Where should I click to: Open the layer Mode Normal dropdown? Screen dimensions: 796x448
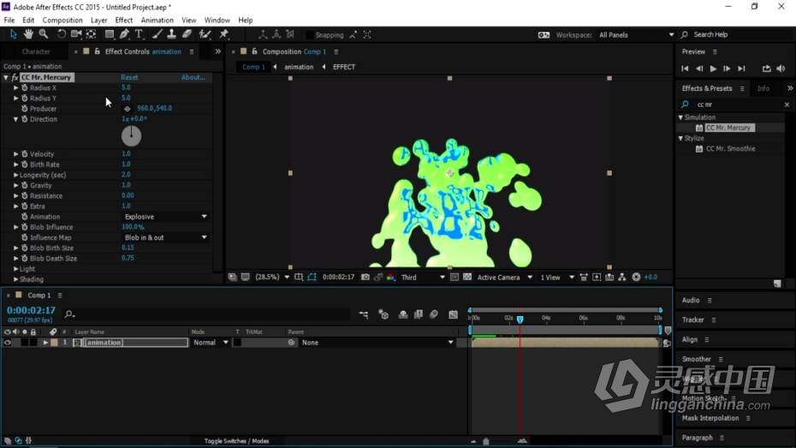tap(211, 343)
